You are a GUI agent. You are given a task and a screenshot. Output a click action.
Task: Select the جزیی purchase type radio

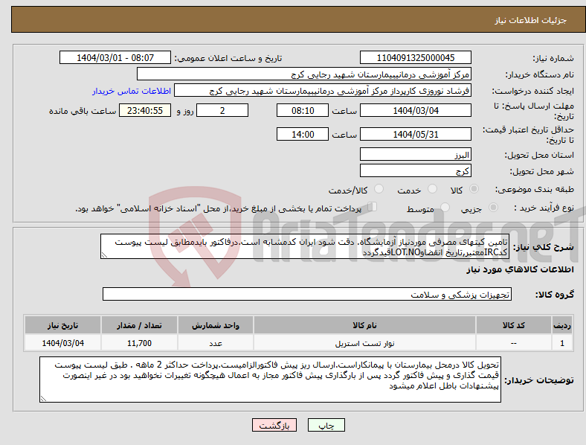coord(493,208)
